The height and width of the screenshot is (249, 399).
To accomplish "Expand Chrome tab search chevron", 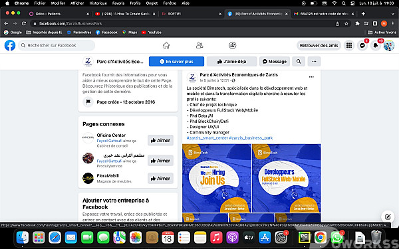I will click(392, 14).
